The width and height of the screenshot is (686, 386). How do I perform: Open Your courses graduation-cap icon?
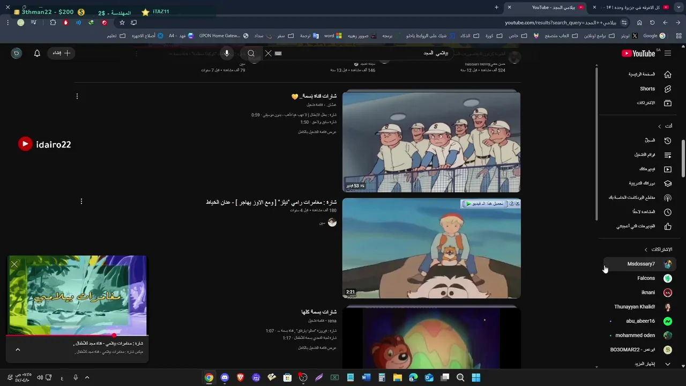coord(668,183)
